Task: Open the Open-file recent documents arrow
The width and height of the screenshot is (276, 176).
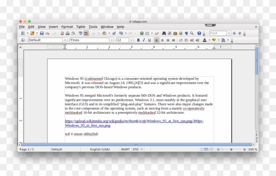Action: (37, 33)
